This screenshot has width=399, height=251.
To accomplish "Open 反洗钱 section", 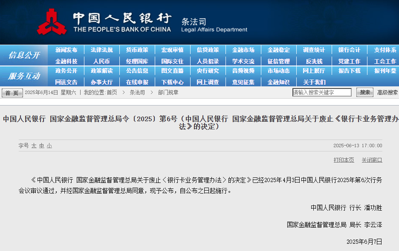I will pyautogui.click(x=314, y=62).
